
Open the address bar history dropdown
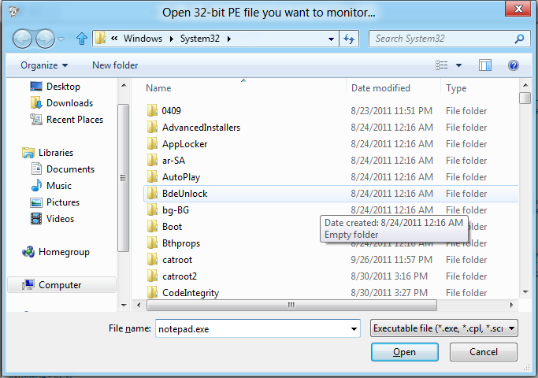coord(332,39)
